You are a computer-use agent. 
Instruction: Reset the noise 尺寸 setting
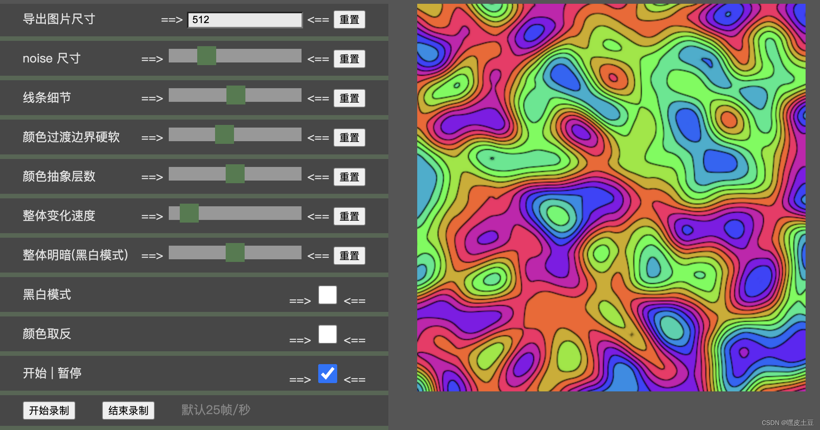pyautogui.click(x=349, y=59)
